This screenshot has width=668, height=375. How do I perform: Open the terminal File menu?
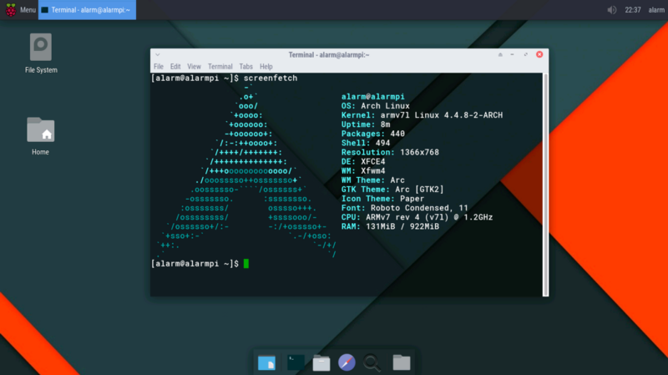[x=159, y=66]
